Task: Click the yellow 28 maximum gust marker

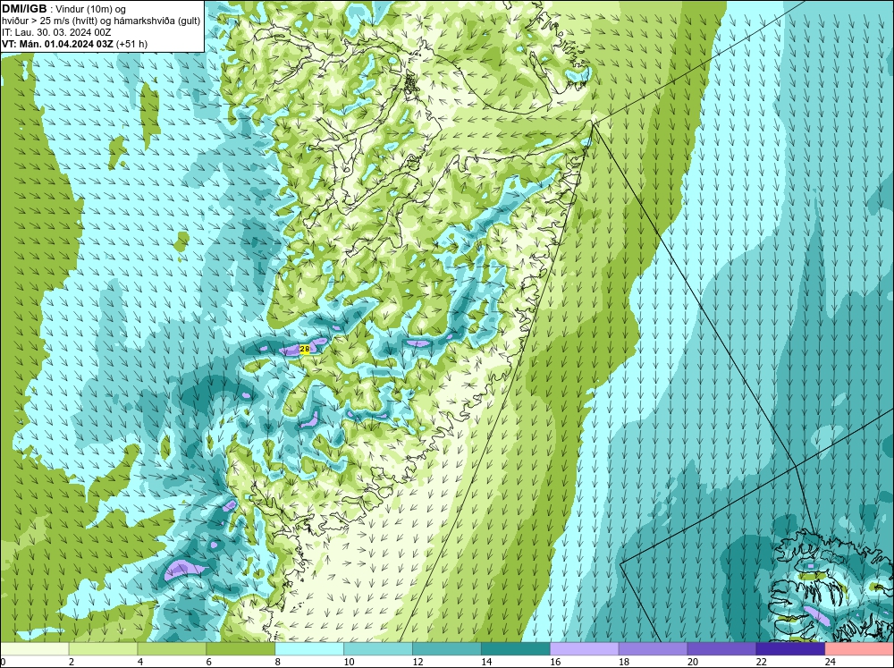Action: (x=305, y=349)
